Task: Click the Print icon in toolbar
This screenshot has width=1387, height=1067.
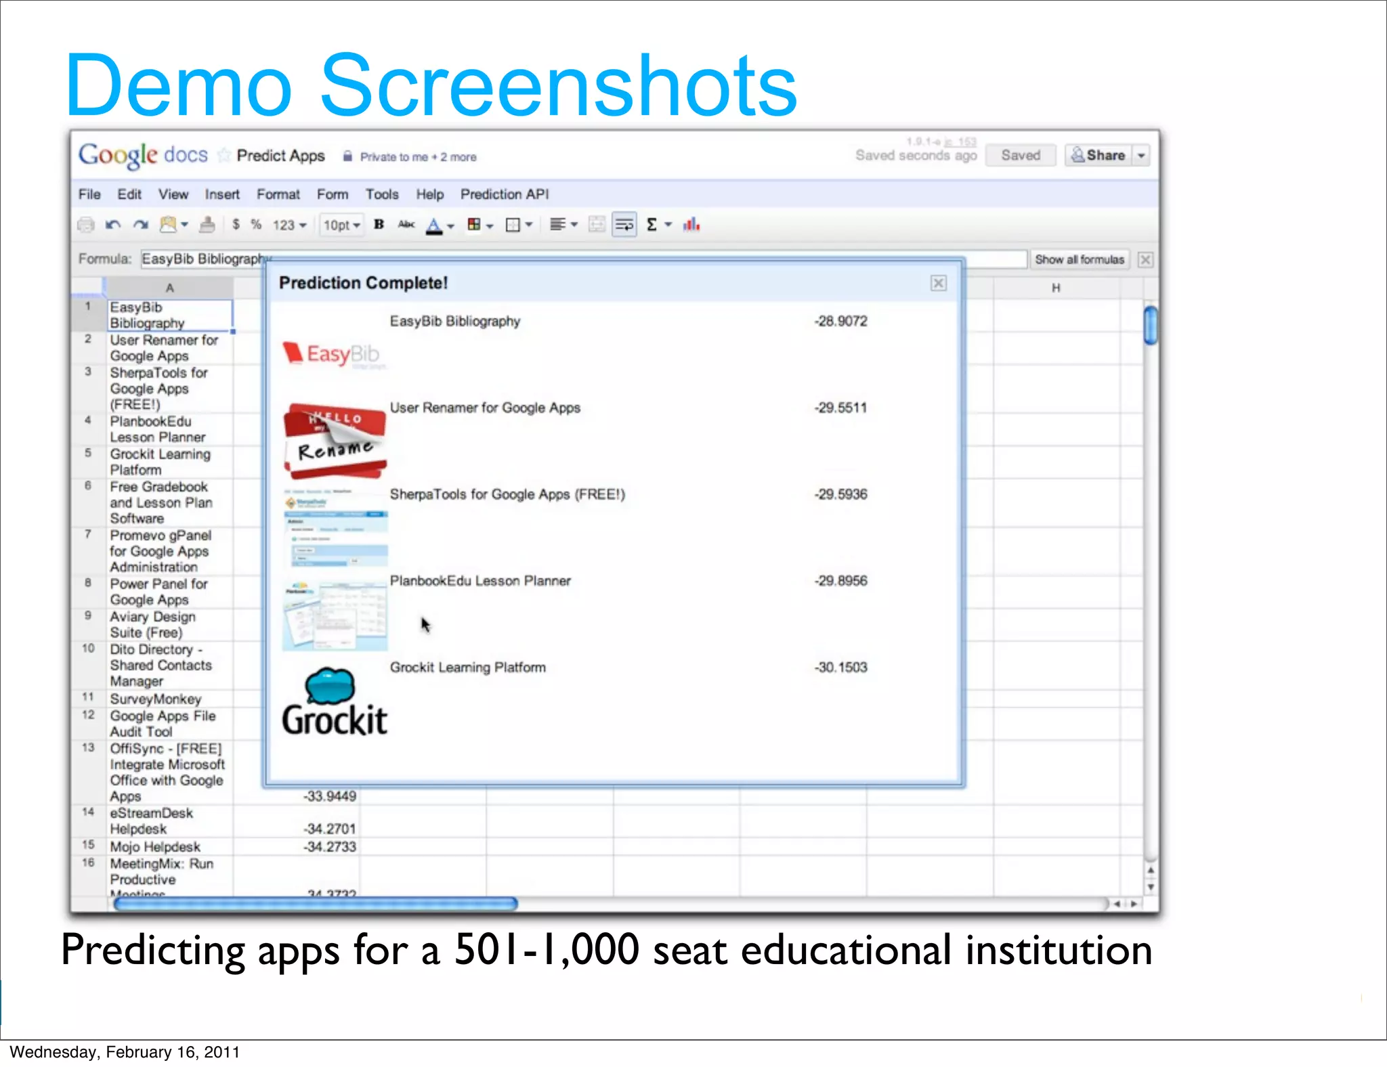Action: [x=86, y=225]
